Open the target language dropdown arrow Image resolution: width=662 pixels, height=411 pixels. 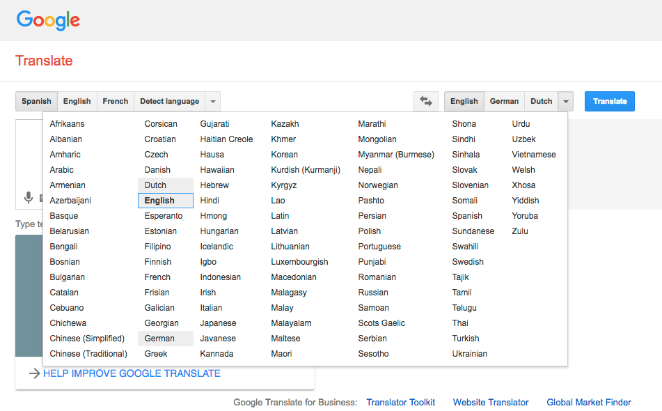[565, 101]
